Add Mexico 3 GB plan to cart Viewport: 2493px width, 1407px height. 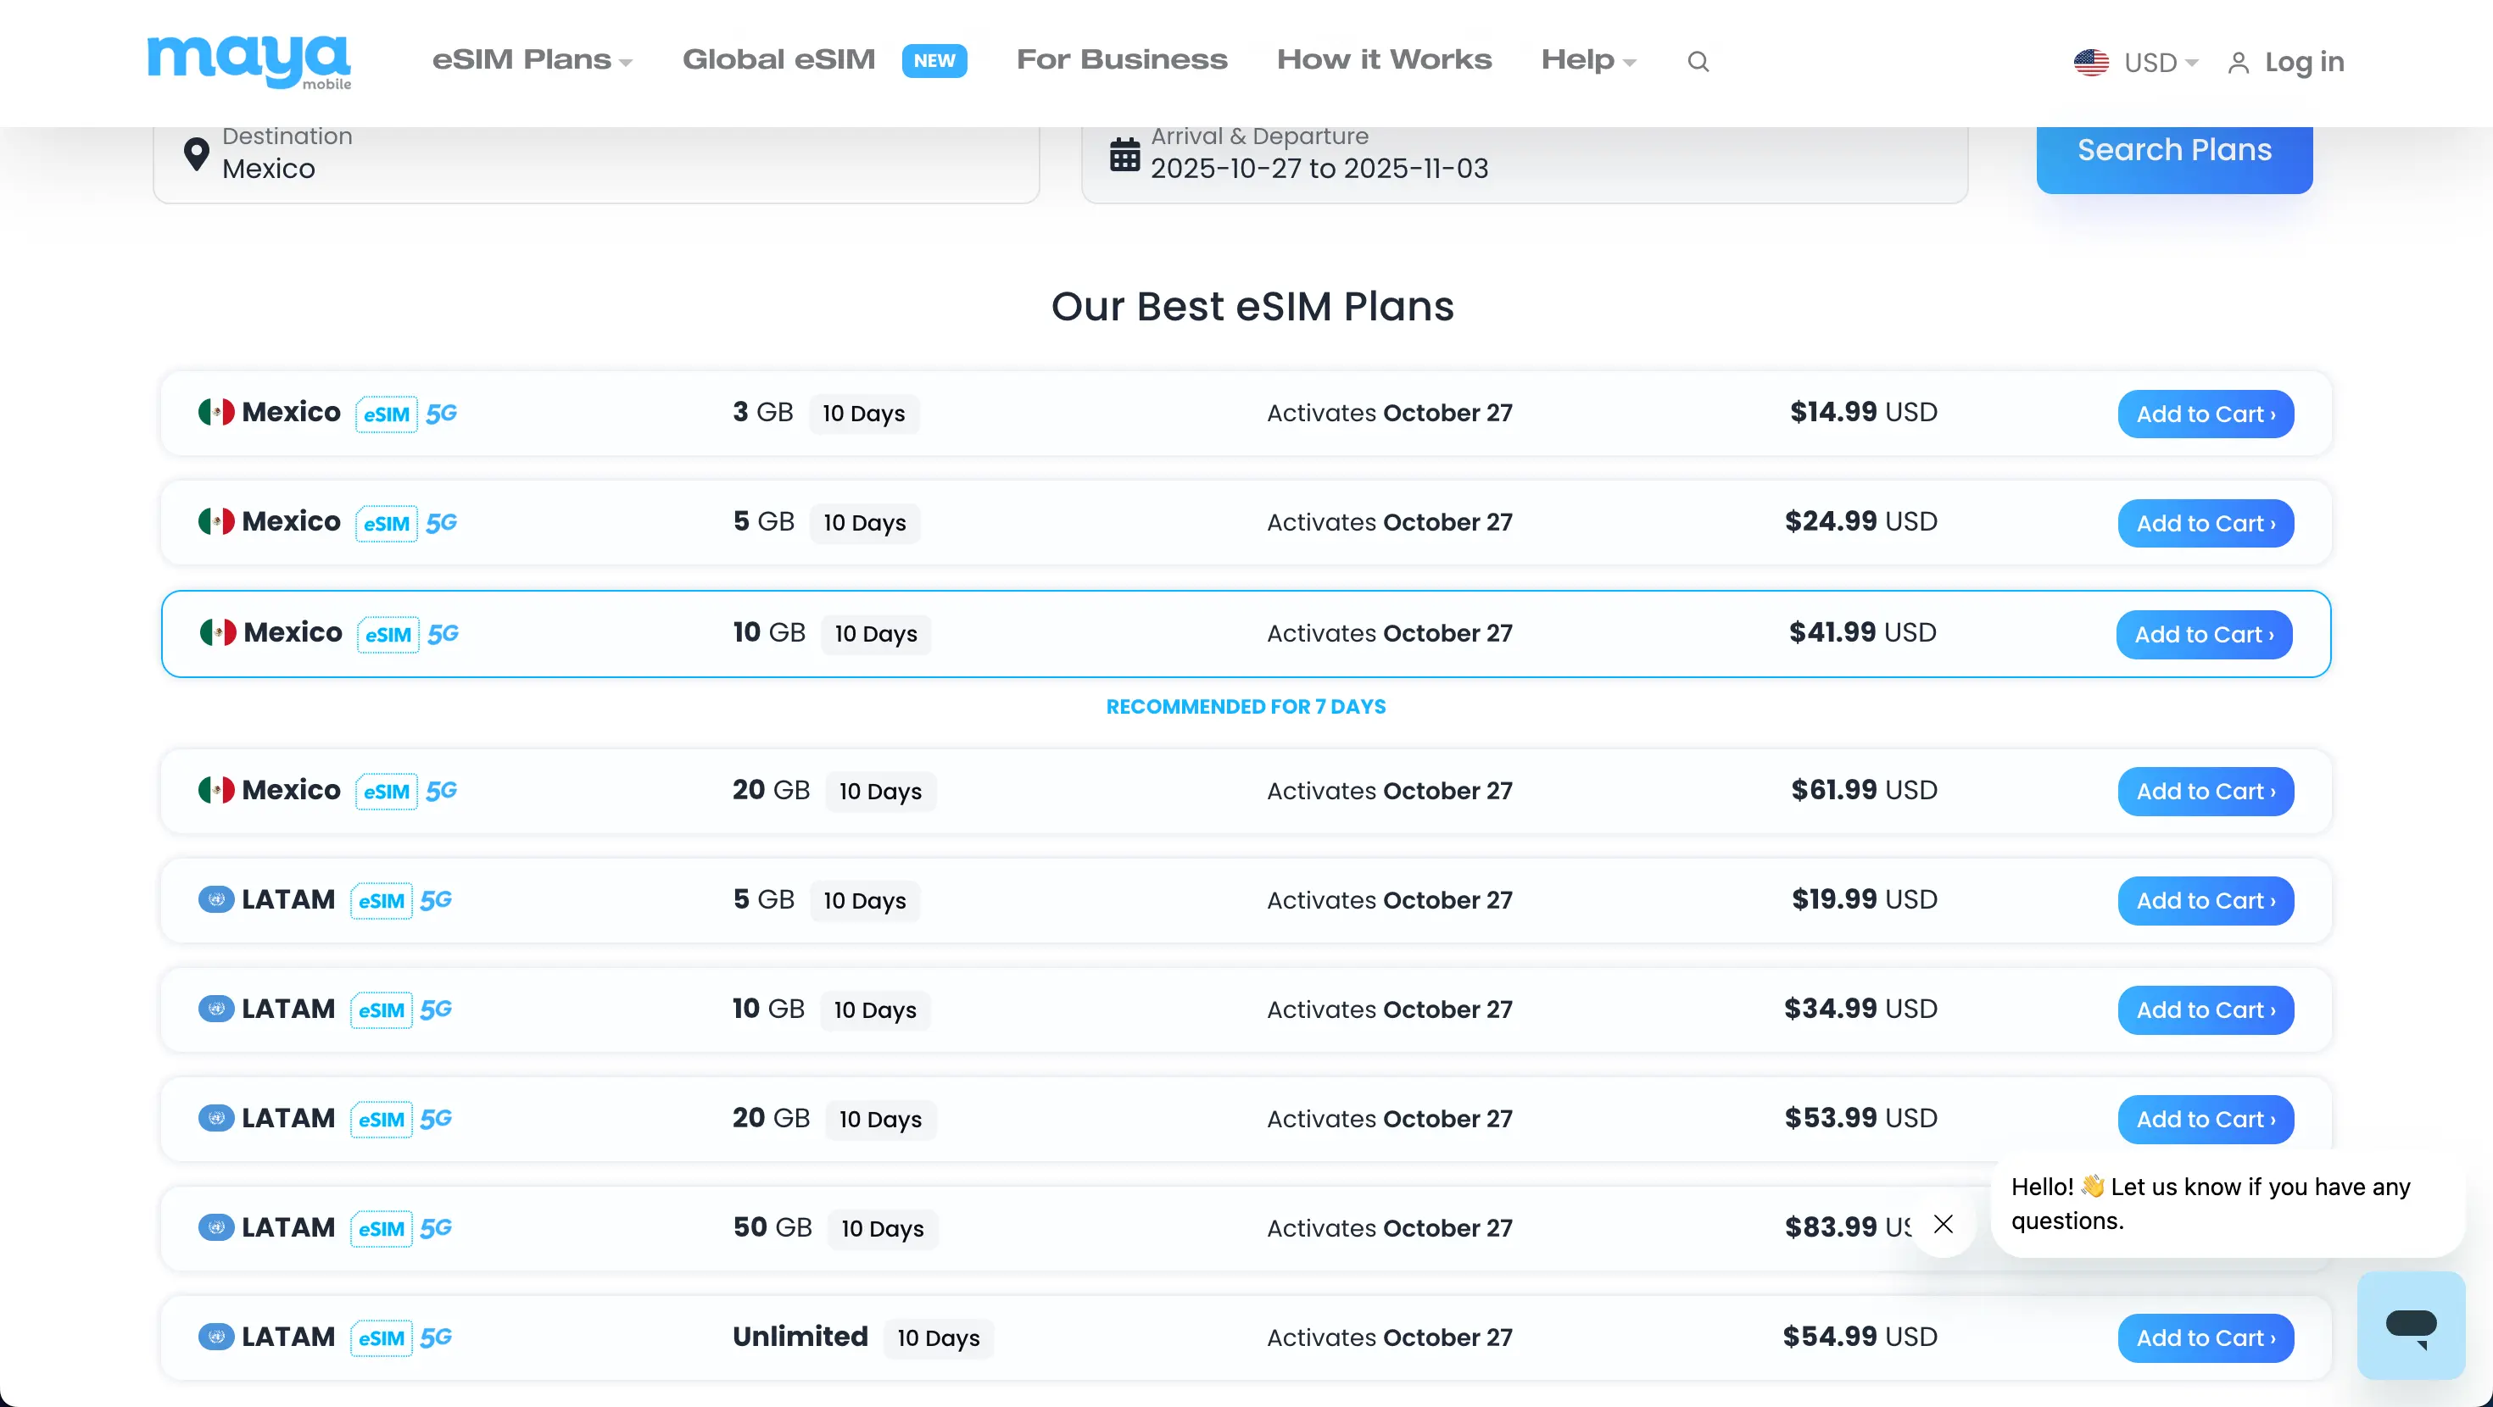coord(2205,414)
